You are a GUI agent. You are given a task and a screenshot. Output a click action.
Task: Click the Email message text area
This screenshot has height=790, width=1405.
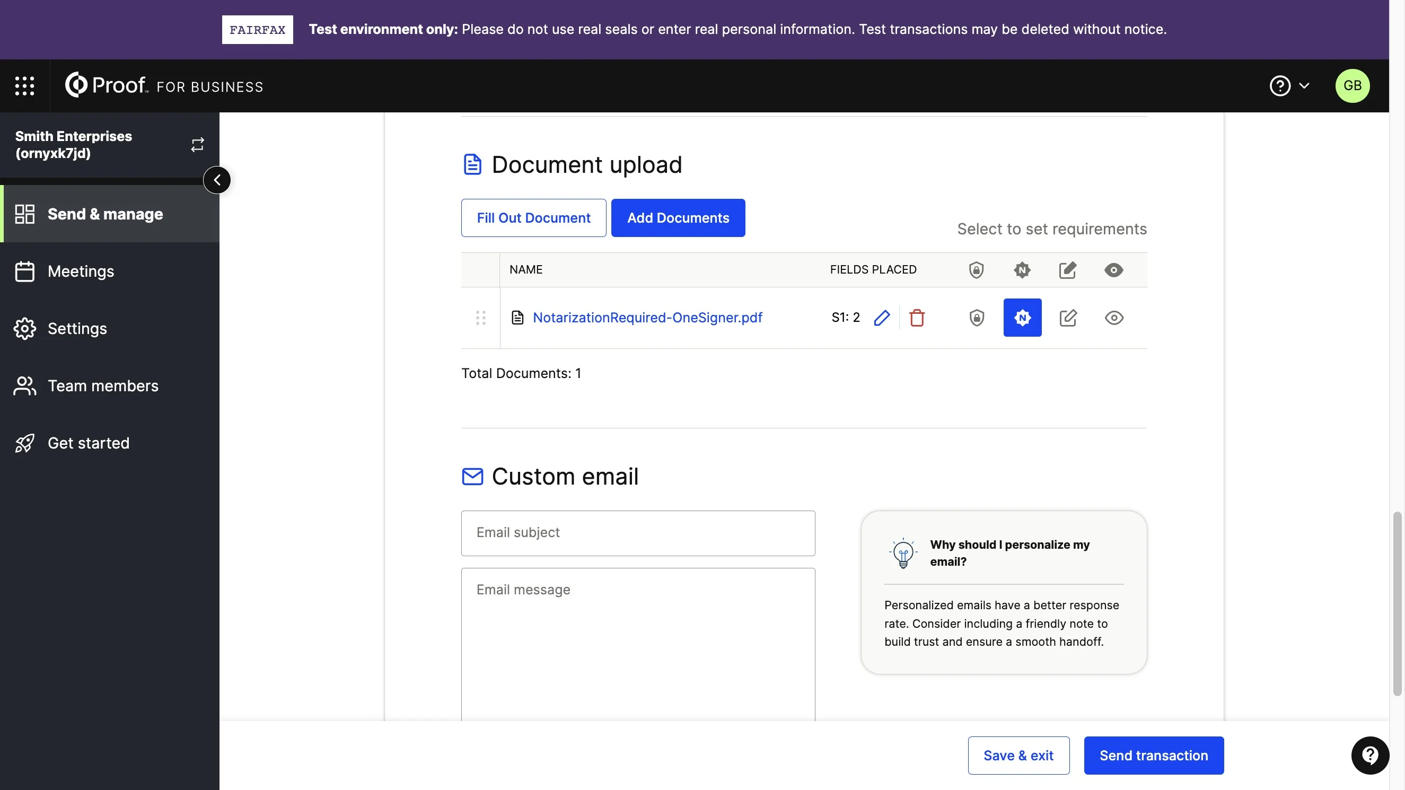coord(638,644)
